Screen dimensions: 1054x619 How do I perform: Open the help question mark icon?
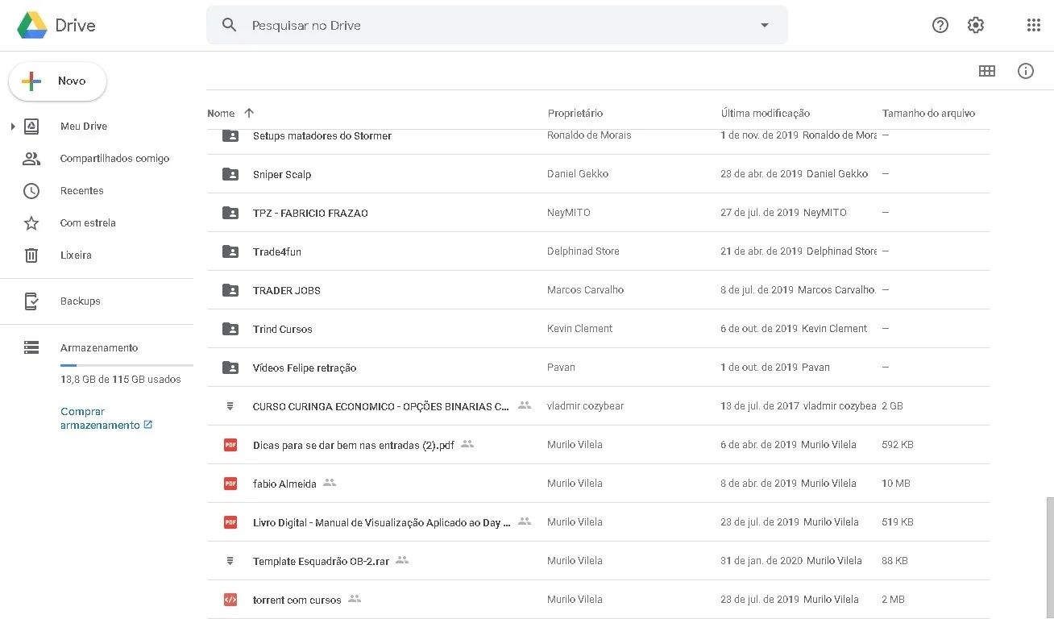click(940, 25)
